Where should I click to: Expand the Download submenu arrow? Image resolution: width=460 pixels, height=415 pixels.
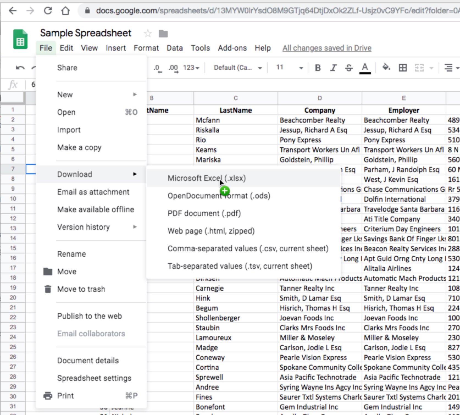[x=135, y=174]
